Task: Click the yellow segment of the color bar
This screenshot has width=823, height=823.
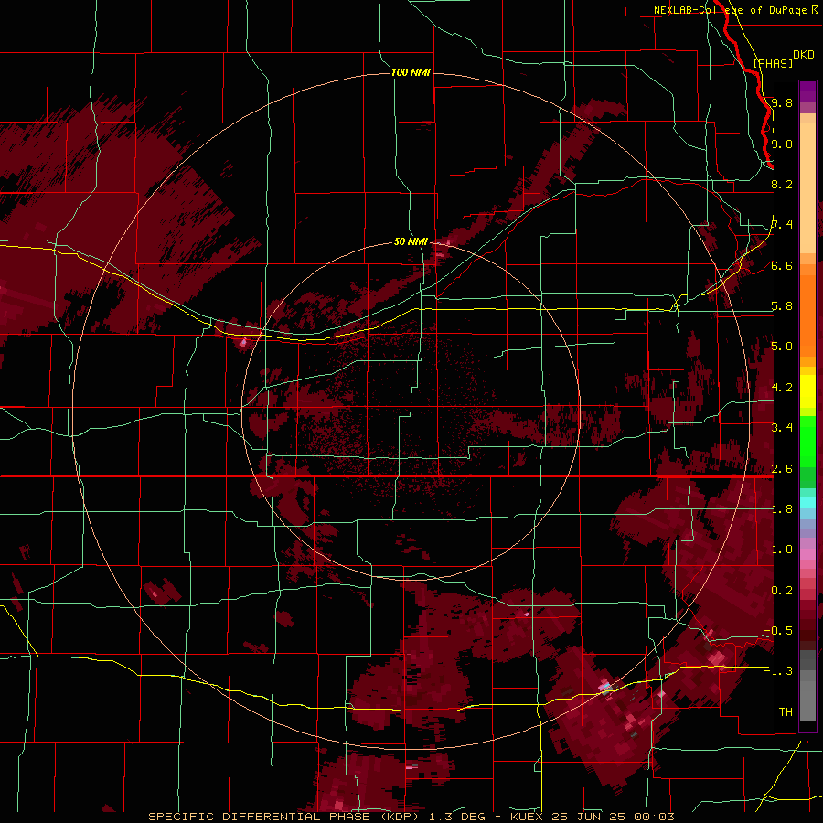Action: [x=807, y=391]
